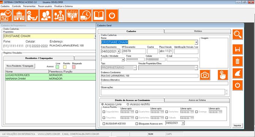The image size is (255, 137).
Task: Click the Observações text area
Action: pos(163,92)
